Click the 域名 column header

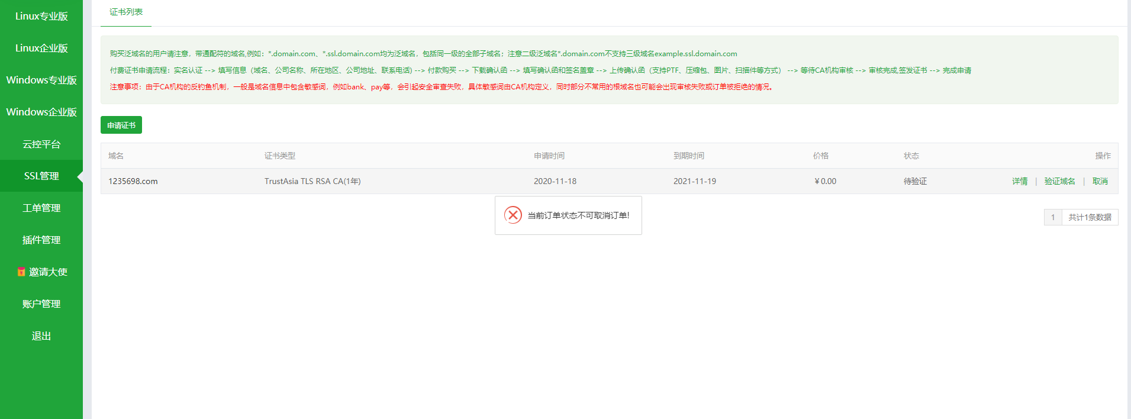click(116, 156)
